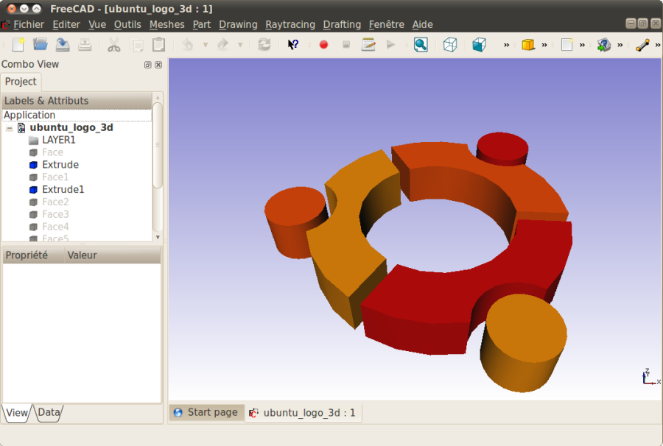Screen dimensions: 663x446
Task: Open the Drawing menu
Action: [x=238, y=24]
